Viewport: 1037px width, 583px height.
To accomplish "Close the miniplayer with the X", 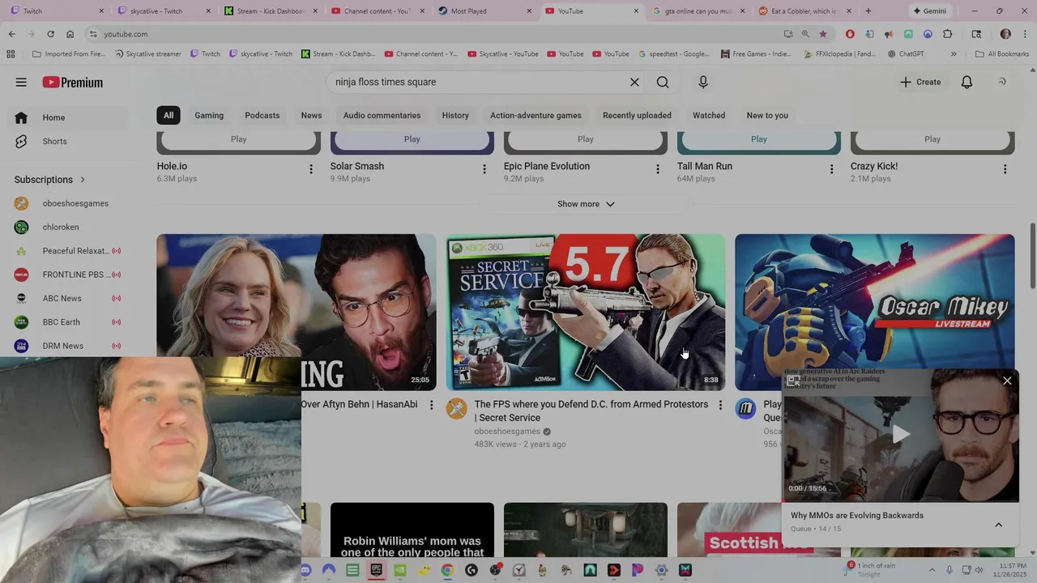I will pyautogui.click(x=1007, y=381).
